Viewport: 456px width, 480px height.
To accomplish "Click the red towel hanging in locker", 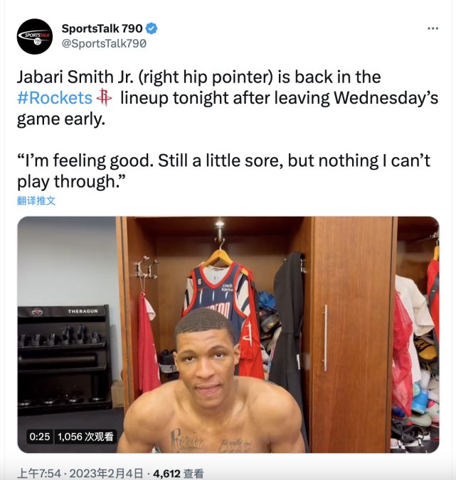I will click(148, 340).
